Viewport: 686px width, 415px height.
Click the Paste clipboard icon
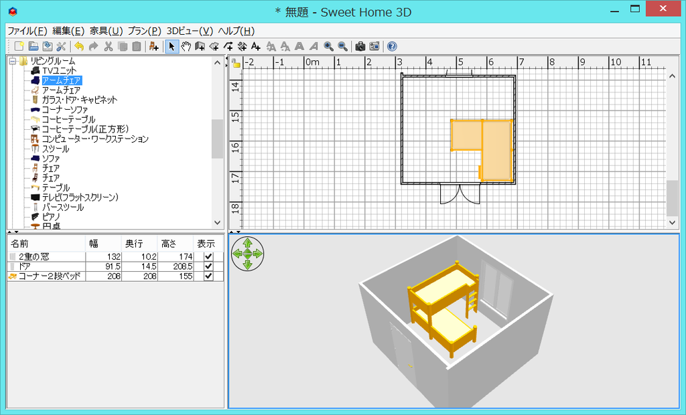point(137,46)
